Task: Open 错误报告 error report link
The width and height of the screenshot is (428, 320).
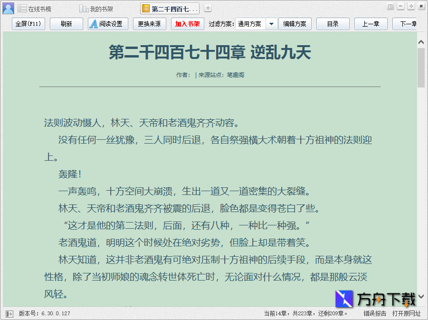Action: (x=376, y=313)
